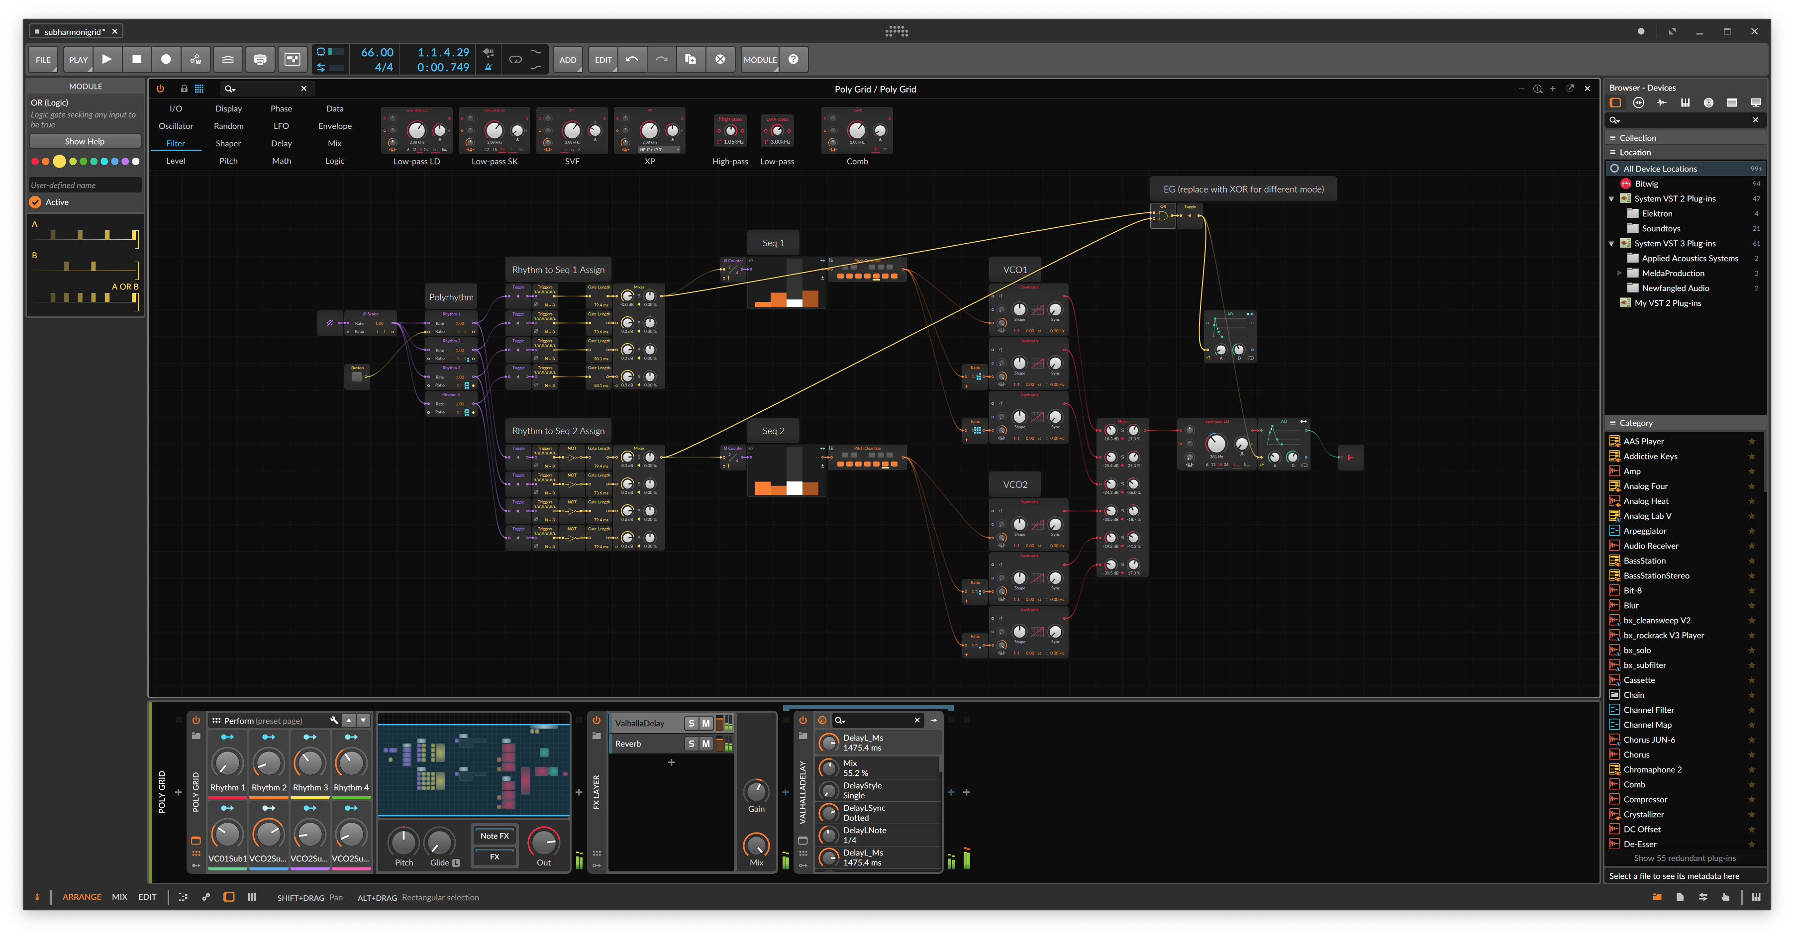
Task: Solo the ValhallaDelay layer
Action: coord(691,723)
